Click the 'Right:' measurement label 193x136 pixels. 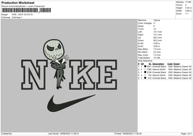tap(141, 35)
